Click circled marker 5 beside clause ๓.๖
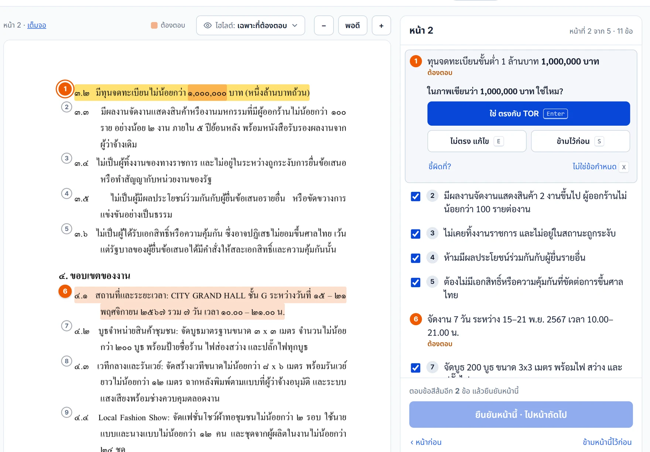The width and height of the screenshot is (650, 452). pyautogui.click(x=66, y=229)
